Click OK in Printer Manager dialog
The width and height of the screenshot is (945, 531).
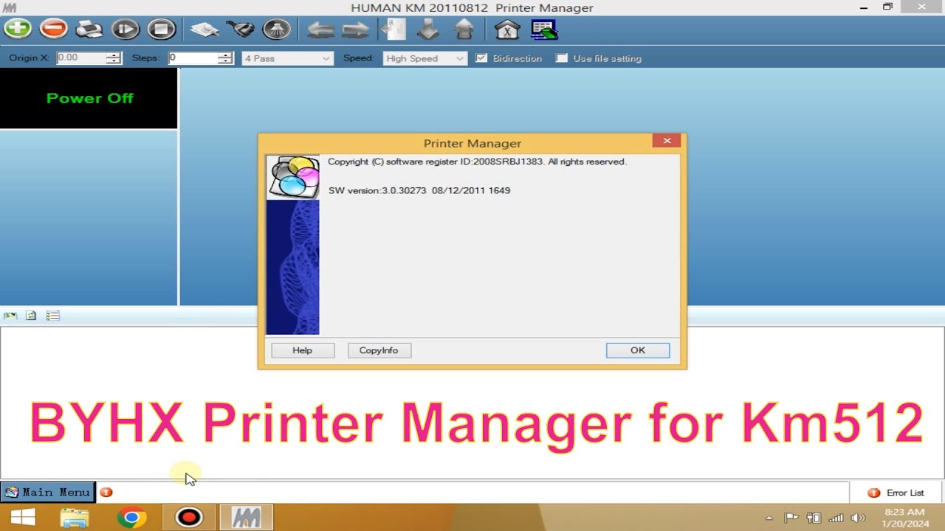pyautogui.click(x=638, y=350)
